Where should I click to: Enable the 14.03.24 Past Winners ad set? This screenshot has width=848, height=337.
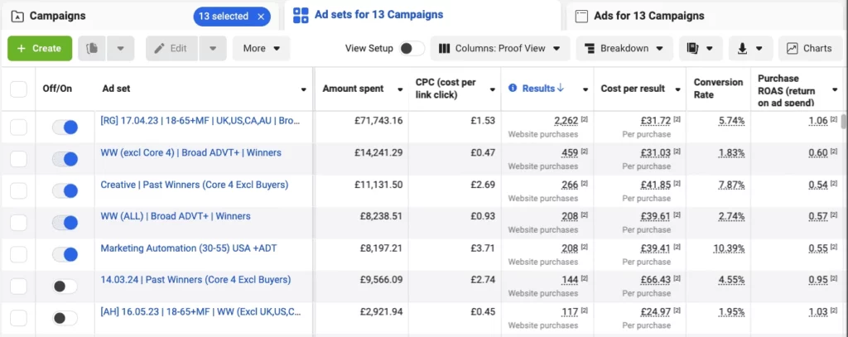[65, 286]
